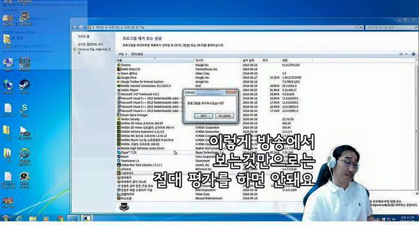Close the Uninstall dialog box

tap(232, 92)
